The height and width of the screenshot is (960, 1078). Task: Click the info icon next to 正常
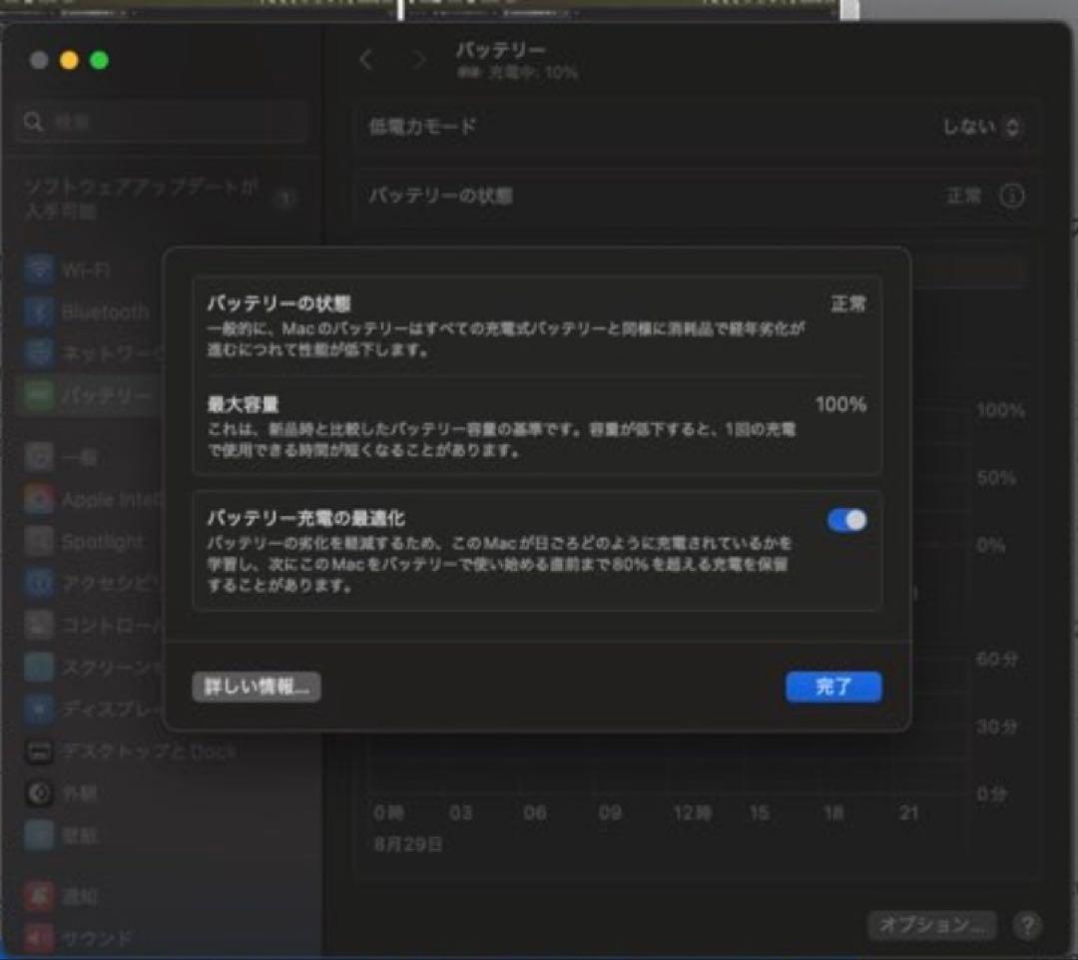(1011, 197)
